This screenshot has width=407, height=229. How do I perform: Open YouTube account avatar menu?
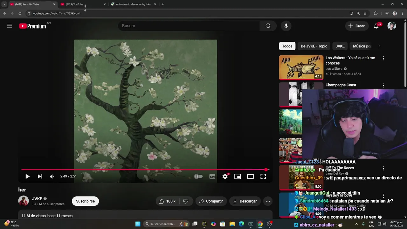coord(392,26)
